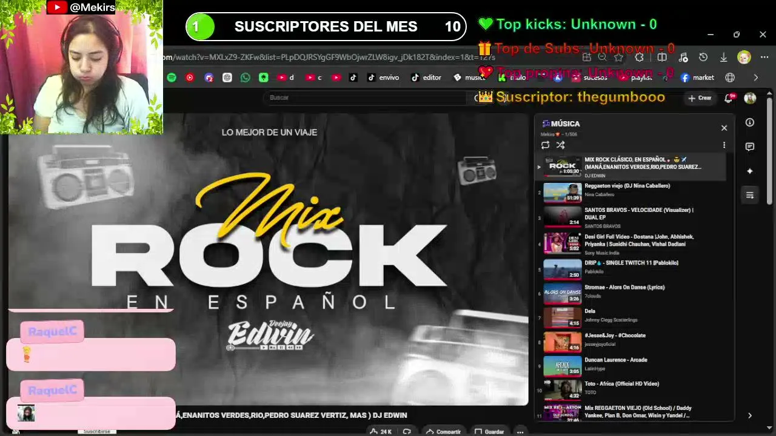Open the Facebook 'market' bookmark
Screen dimensions: 776x436
pyautogui.click(x=697, y=78)
